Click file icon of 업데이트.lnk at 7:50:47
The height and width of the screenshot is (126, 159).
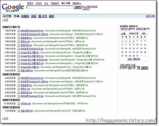[x=19, y=45]
